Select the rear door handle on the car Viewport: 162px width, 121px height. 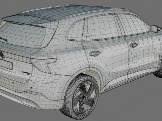pyautogui.click(x=95, y=53)
